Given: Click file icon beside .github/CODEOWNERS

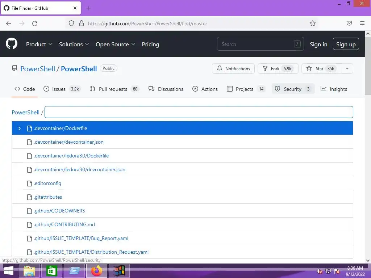Looking at the screenshot, I should pos(29,211).
